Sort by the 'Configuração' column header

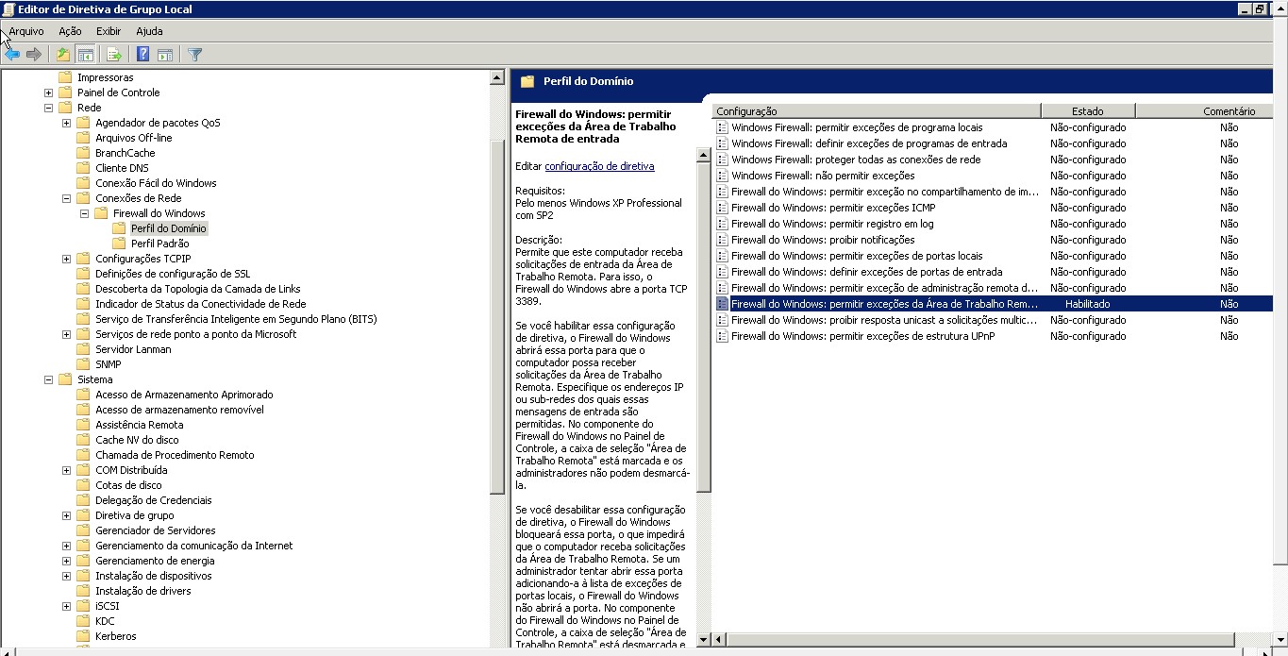(877, 111)
